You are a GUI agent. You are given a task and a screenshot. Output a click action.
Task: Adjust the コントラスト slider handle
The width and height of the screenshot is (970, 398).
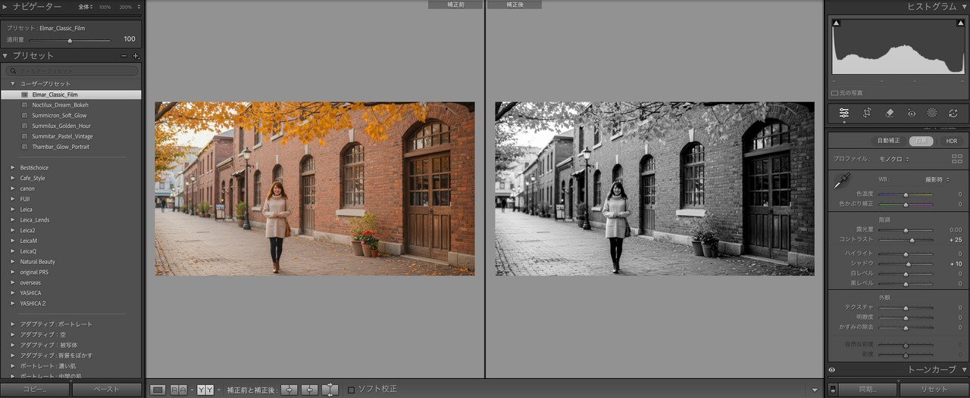coord(912,240)
